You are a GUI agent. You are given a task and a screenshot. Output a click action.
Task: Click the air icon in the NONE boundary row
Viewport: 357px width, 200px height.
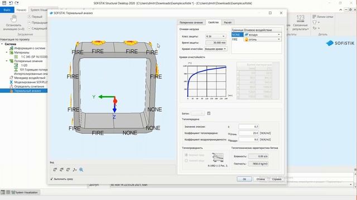click(246, 34)
